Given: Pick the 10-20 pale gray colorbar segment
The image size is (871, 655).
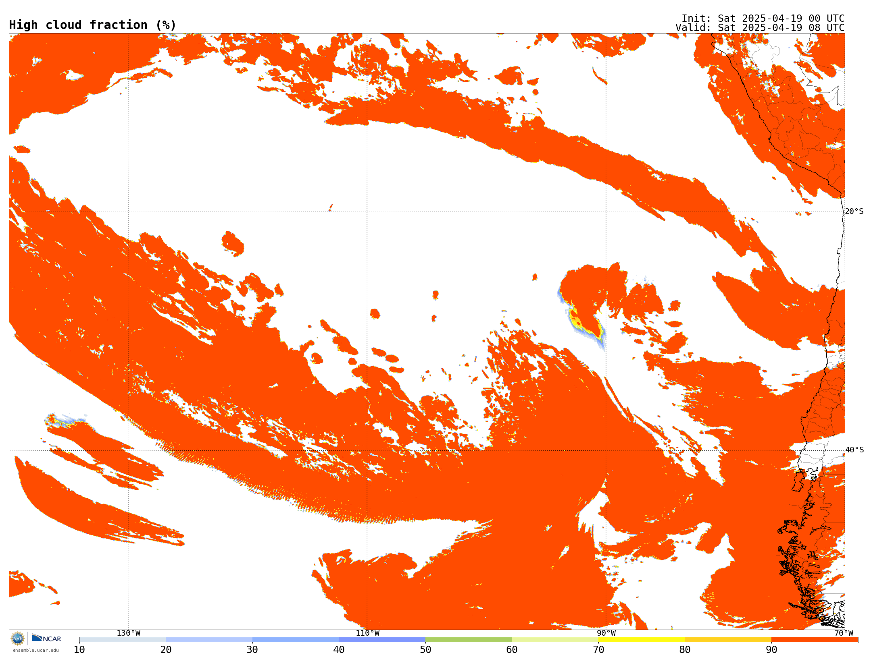Looking at the screenshot, I should [123, 640].
